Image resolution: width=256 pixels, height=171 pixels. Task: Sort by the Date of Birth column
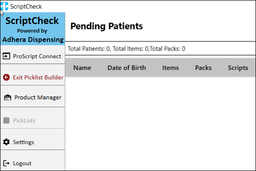click(x=127, y=68)
